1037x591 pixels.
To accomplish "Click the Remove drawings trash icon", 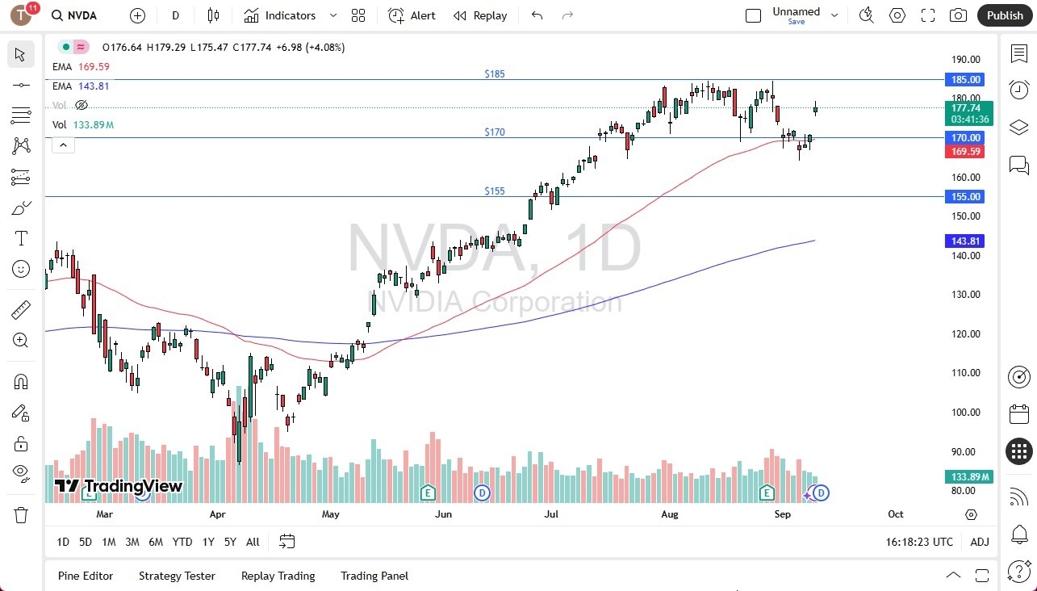I will (20, 514).
